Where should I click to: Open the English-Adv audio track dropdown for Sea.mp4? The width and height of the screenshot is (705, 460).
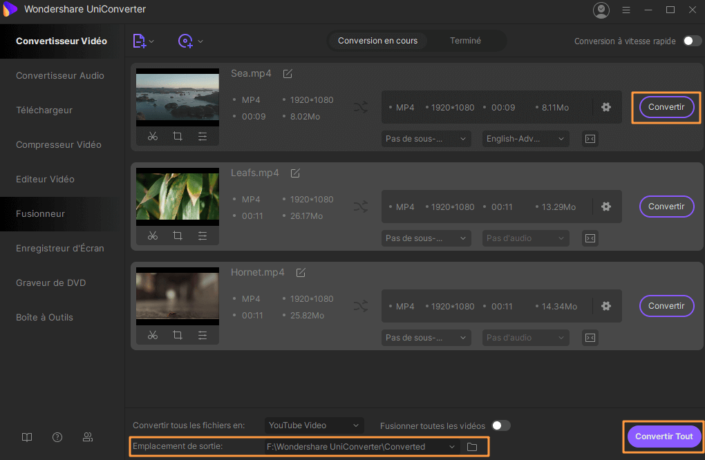525,139
